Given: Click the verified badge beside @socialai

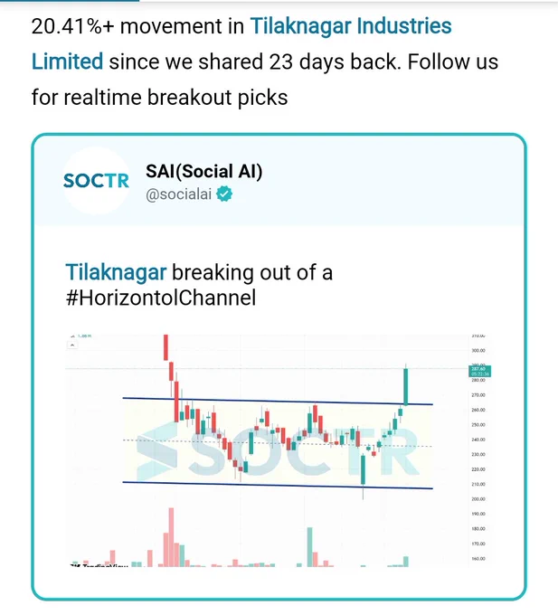Looking at the screenshot, I should click(x=224, y=194).
